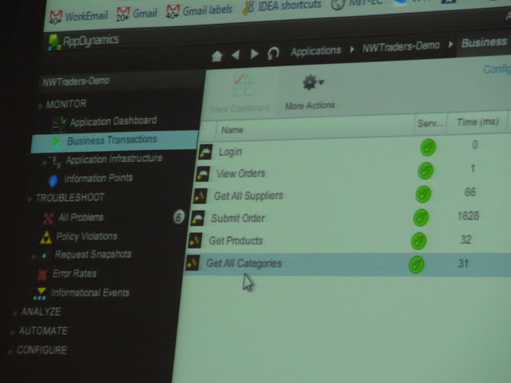Click the Get All Suppliers type icon
Screen dimensions: 511x383
[200, 196]
